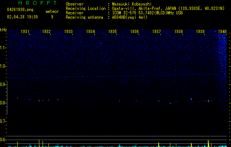Click the HROFFT title text

tap(38, 3)
